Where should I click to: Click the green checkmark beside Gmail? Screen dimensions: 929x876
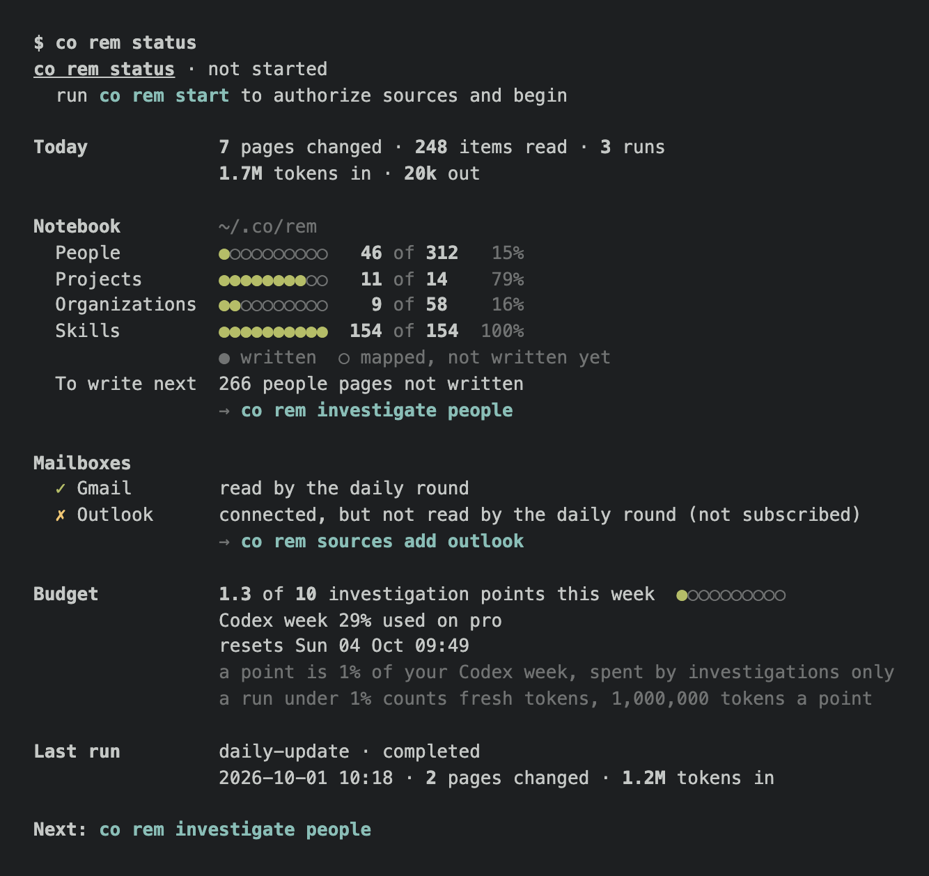(61, 489)
